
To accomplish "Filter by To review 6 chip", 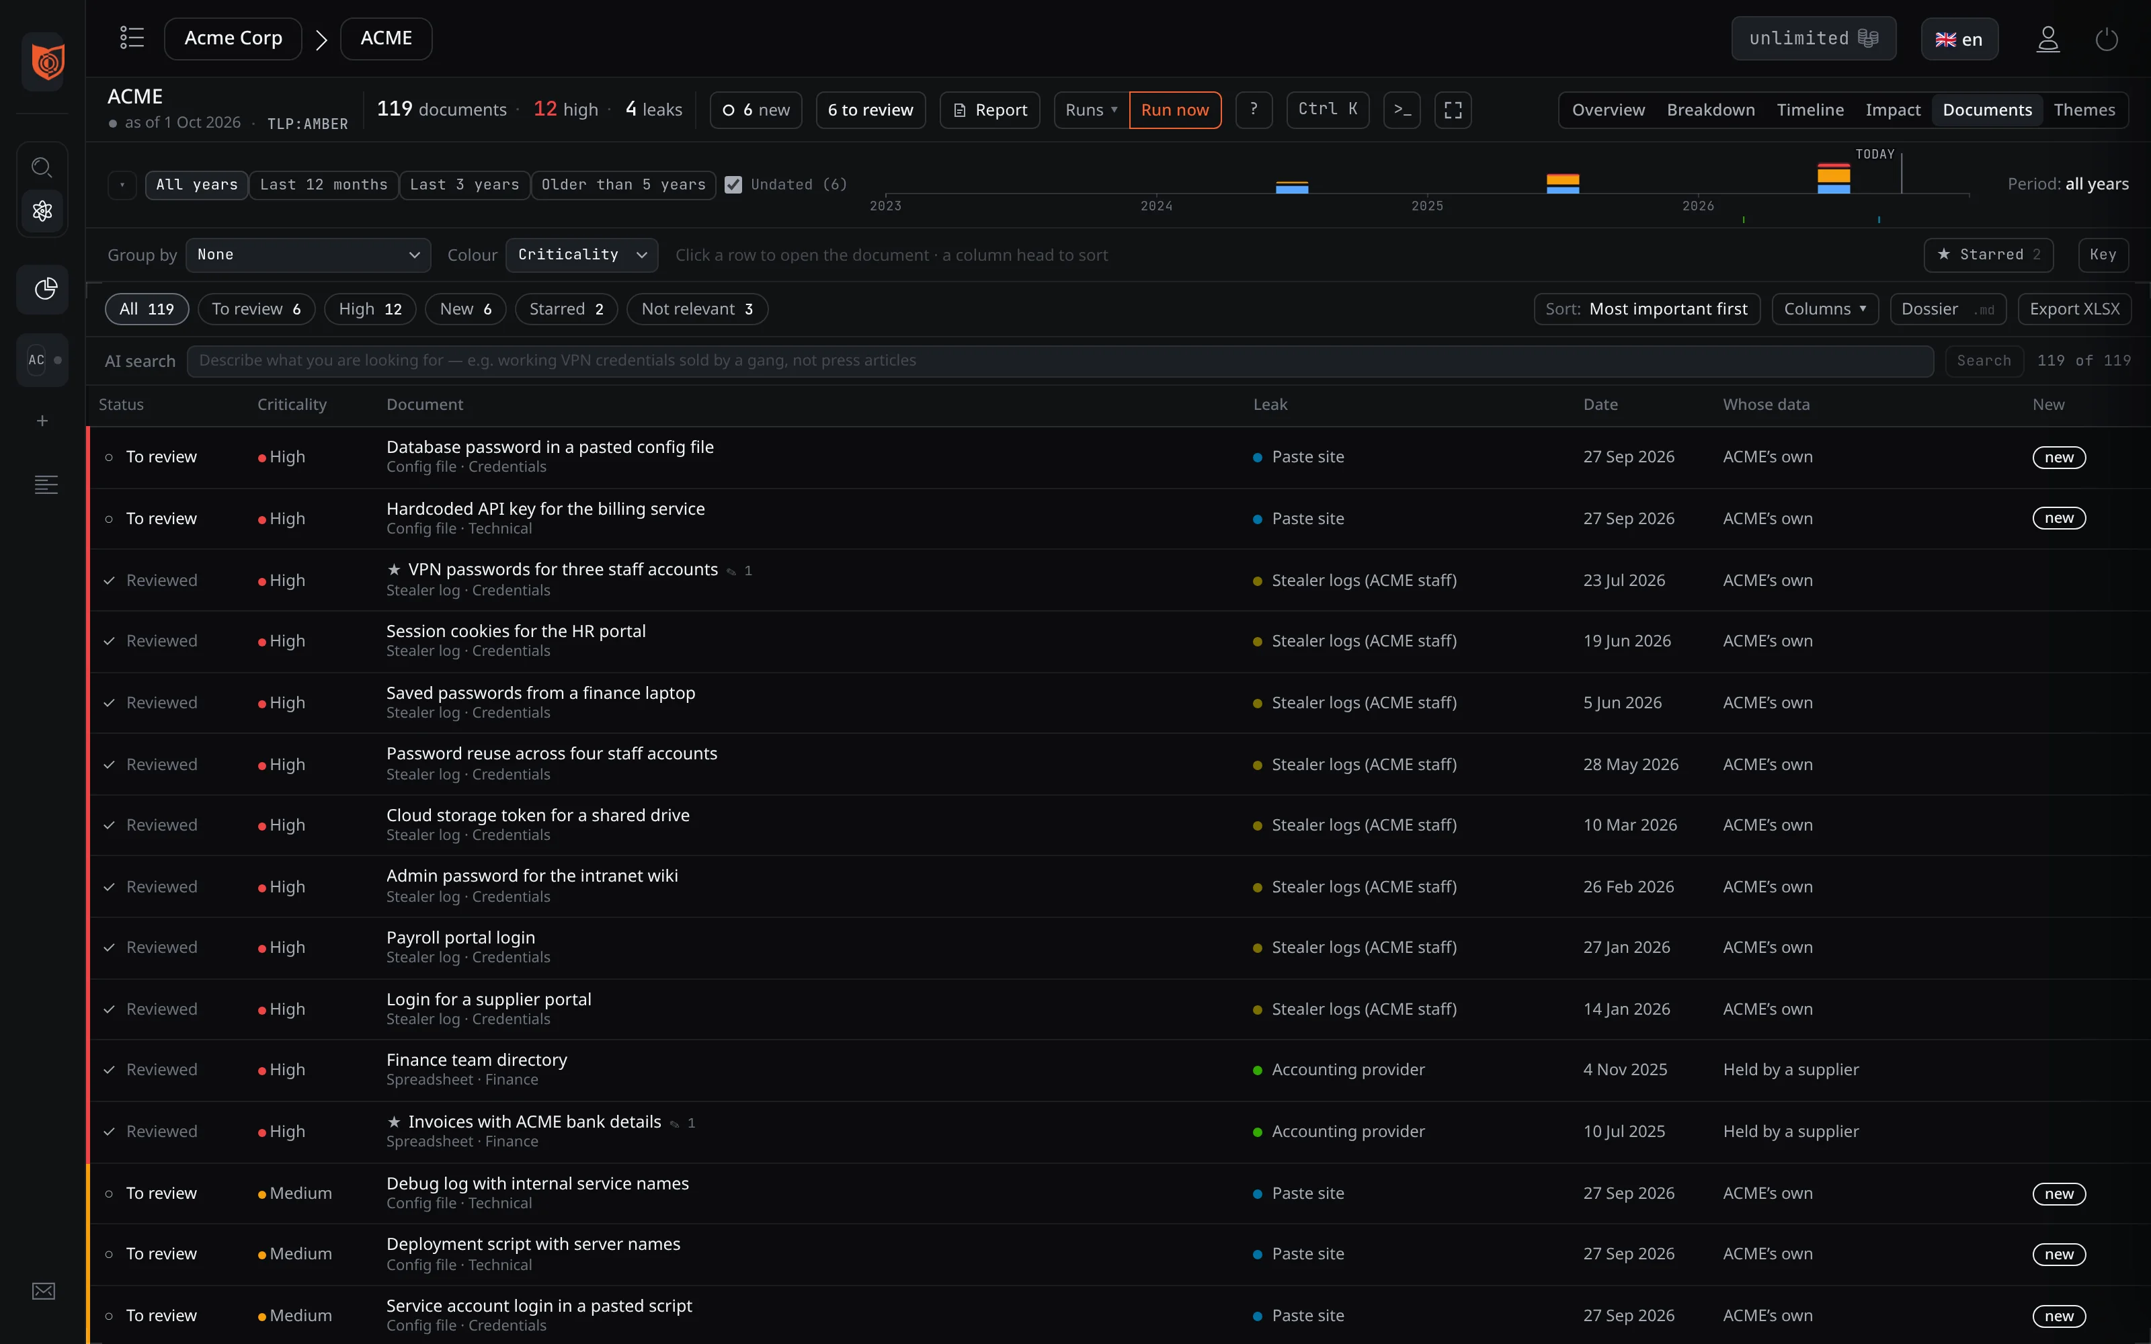I will 256,309.
